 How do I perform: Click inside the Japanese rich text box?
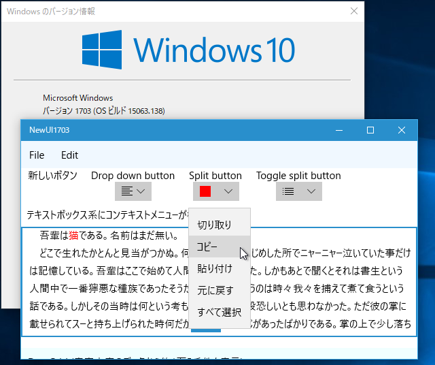point(219,282)
